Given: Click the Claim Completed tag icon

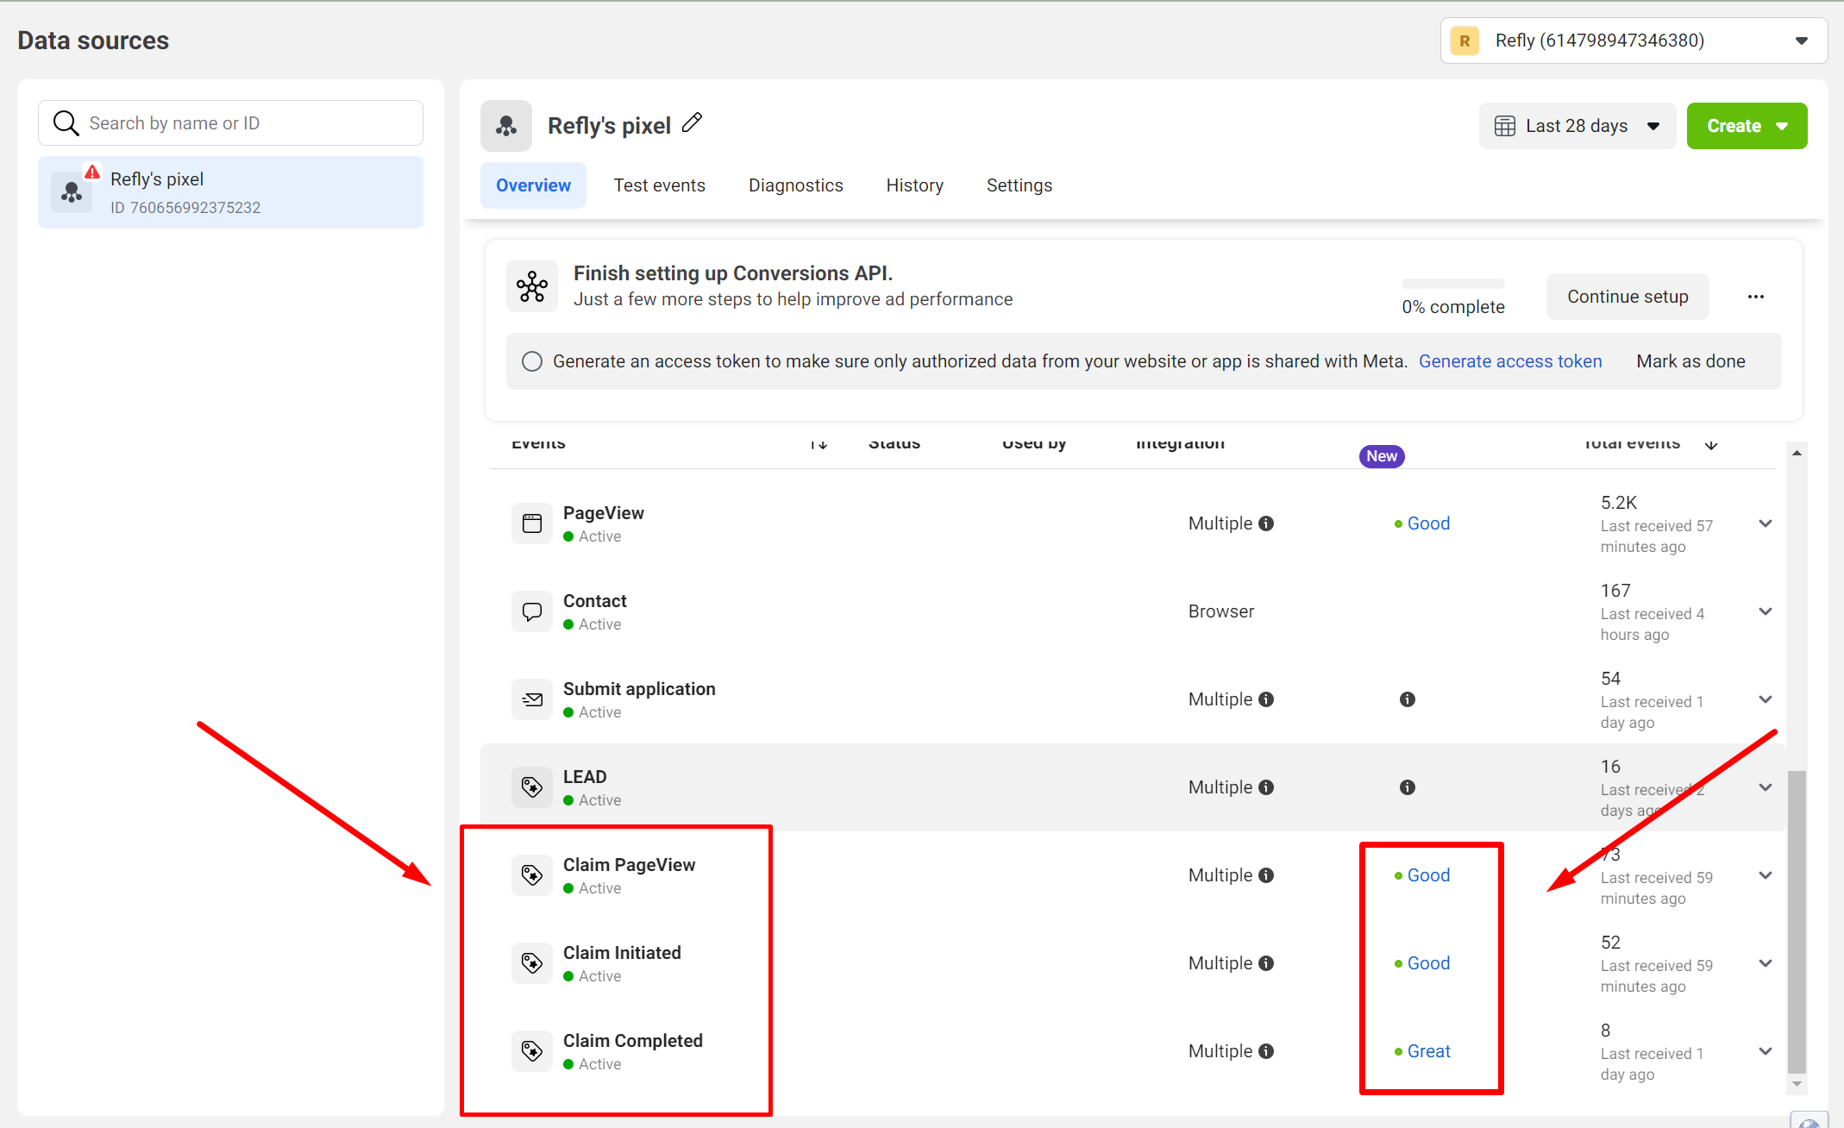Looking at the screenshot, I should tap(532, 1051).
